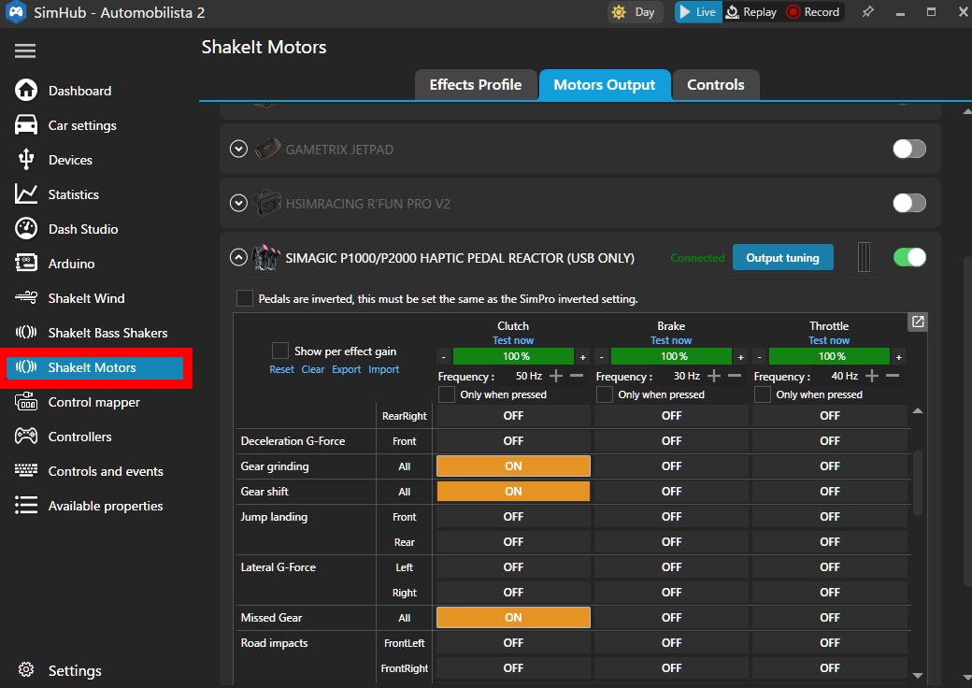Image resolution: width=972 pixels, height=688 pixels.
Task: Click Test now under Throttle
Action: (829, 340)
